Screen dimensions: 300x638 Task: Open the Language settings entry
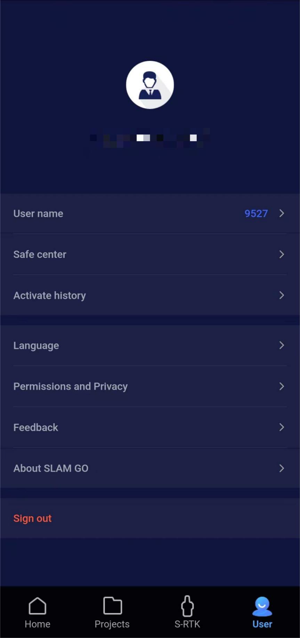[36, 346]
